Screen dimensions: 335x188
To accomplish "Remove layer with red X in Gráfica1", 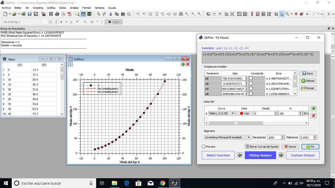I will click(188, 64).
